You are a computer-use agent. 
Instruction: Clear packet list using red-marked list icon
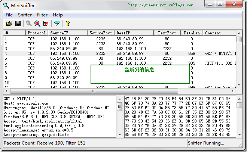point(46,24)
